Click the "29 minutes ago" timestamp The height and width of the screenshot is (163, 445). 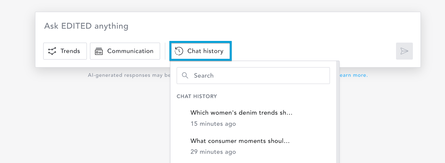213,152
